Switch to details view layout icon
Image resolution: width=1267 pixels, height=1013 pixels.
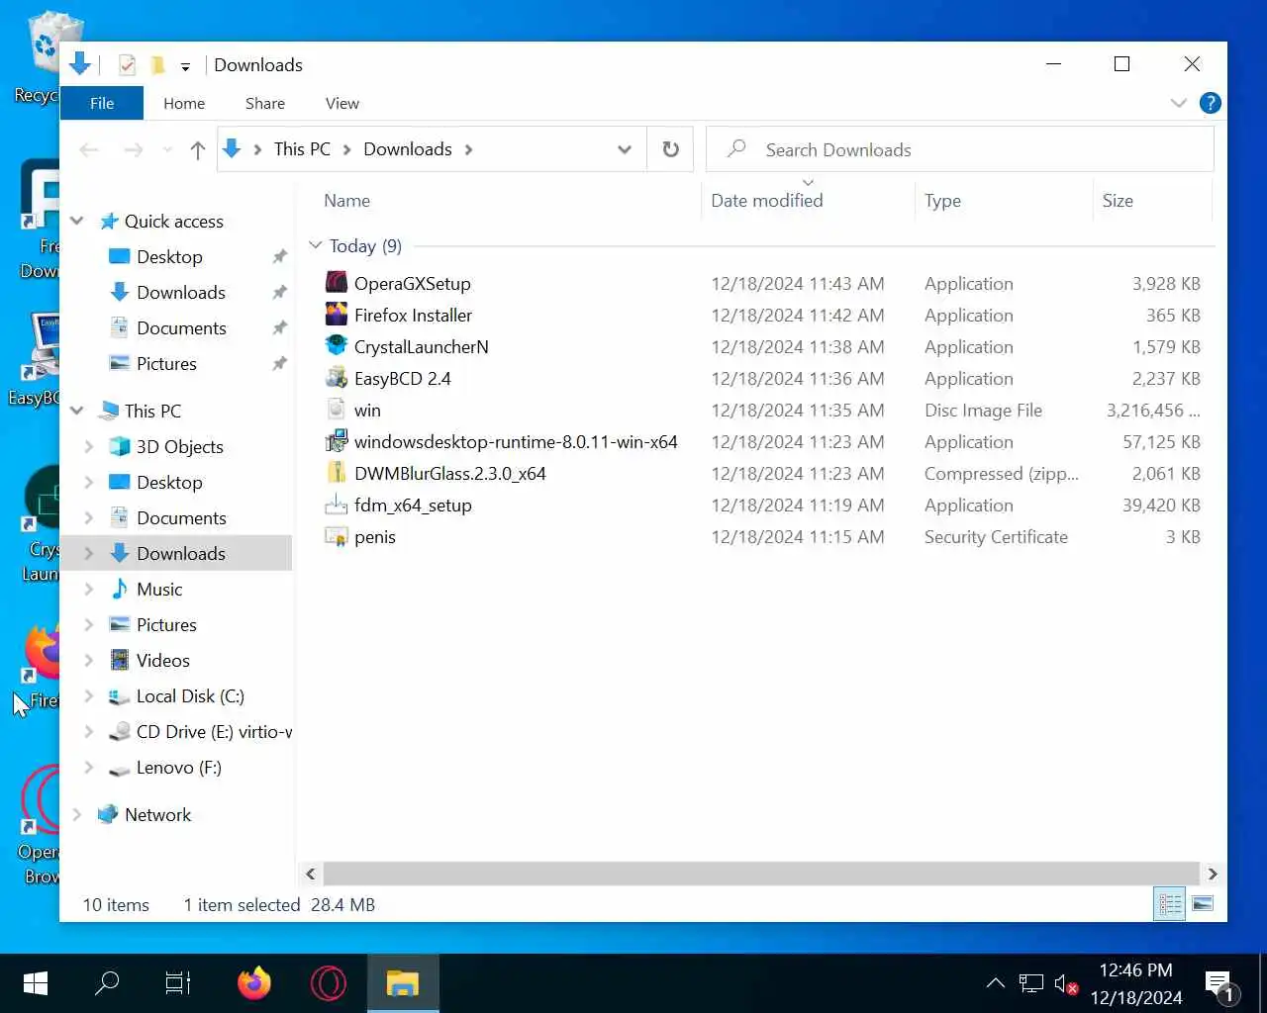tap(1170, 904)
